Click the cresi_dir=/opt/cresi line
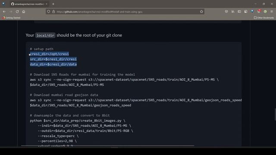Image resolution: width=276 pixels, height=155 pixels. (49, 54)
